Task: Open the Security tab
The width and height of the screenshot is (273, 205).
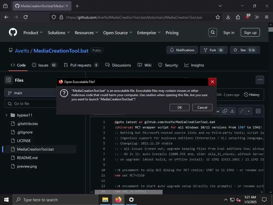Action: [x=168, y=65]
